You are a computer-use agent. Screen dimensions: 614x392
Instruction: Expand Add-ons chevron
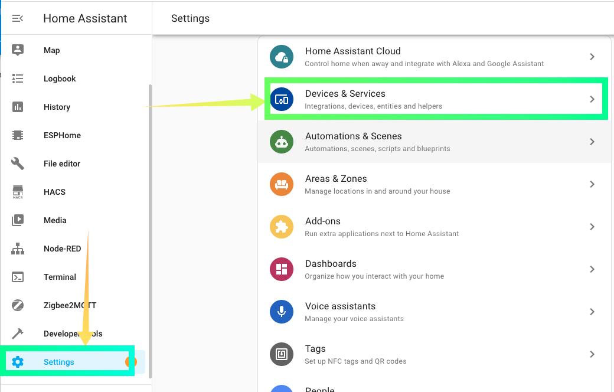592,227
